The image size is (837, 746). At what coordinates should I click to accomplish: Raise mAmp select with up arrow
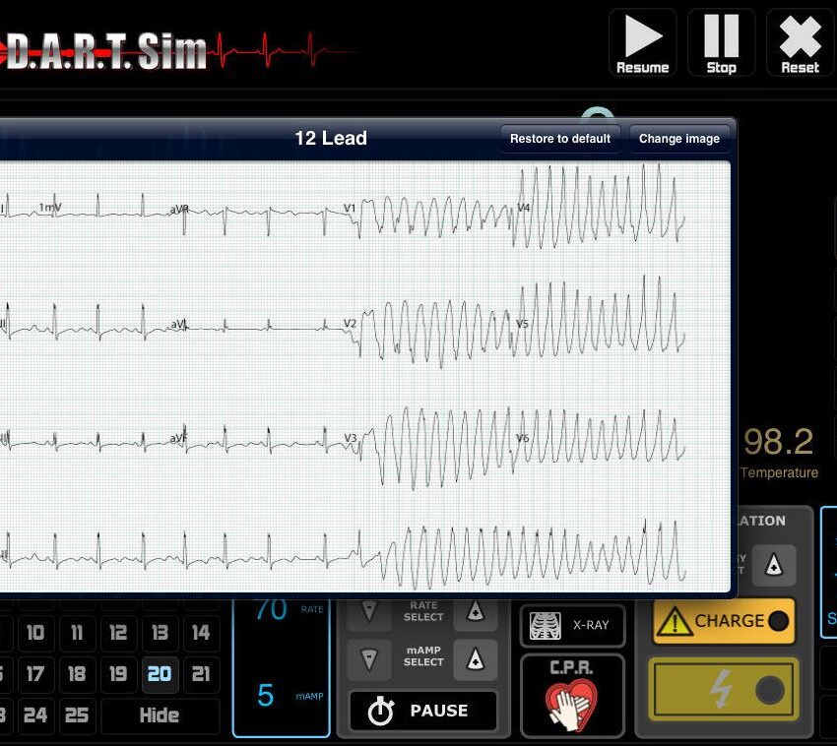[475, 658]
